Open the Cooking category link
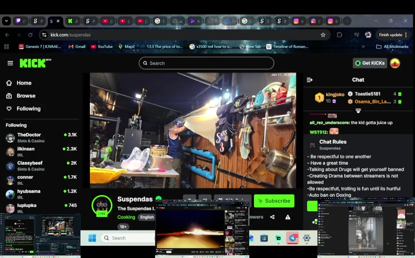This screenshot has height=258, width=415. point(126,217)
